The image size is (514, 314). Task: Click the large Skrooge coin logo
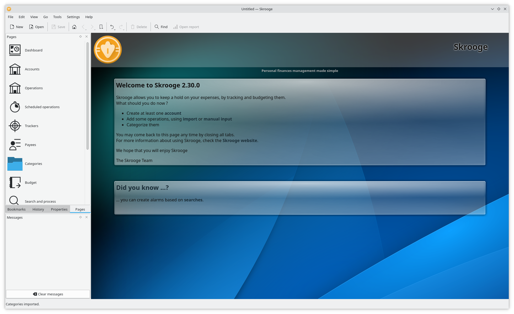pos(108,50)
